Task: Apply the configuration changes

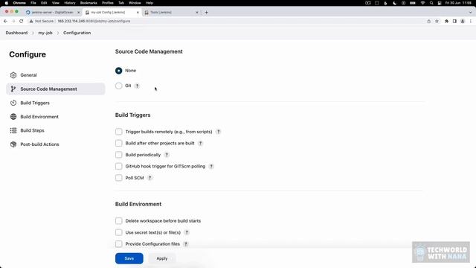Action: (162, 258)
